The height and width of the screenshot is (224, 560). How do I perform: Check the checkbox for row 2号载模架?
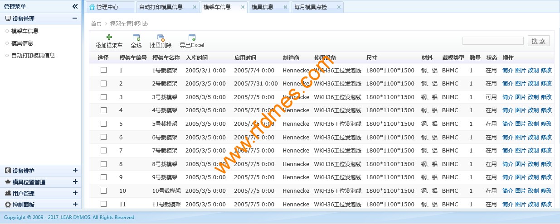pyautogui.click(x=103, y=83)
